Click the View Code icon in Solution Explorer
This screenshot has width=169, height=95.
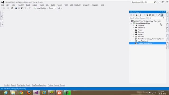[x=156, y=15]
